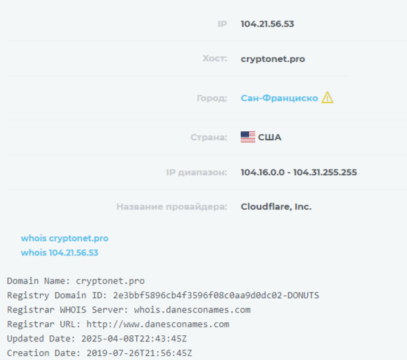
Task: Click the Updated Date line
Action: tap(97, 339)
